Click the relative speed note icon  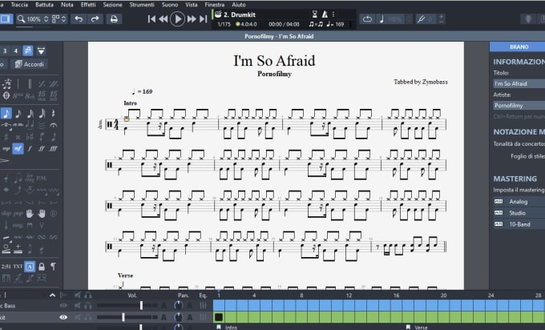pyautogui.click(x=381, y=19)
